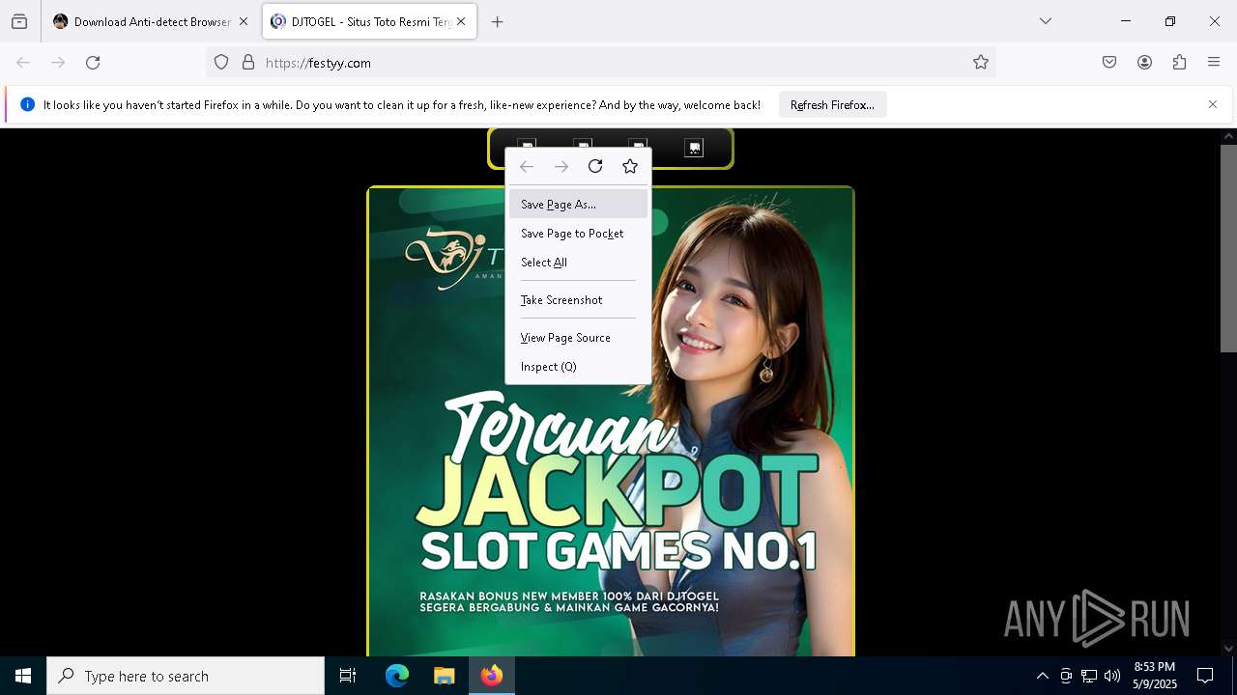
Task: Click the taskbar search box
Action: point(186,676)
